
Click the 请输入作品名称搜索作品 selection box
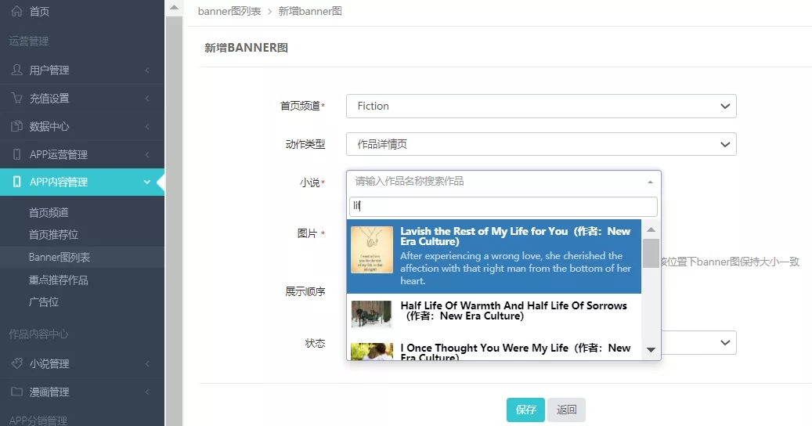(x=503, y=182)
